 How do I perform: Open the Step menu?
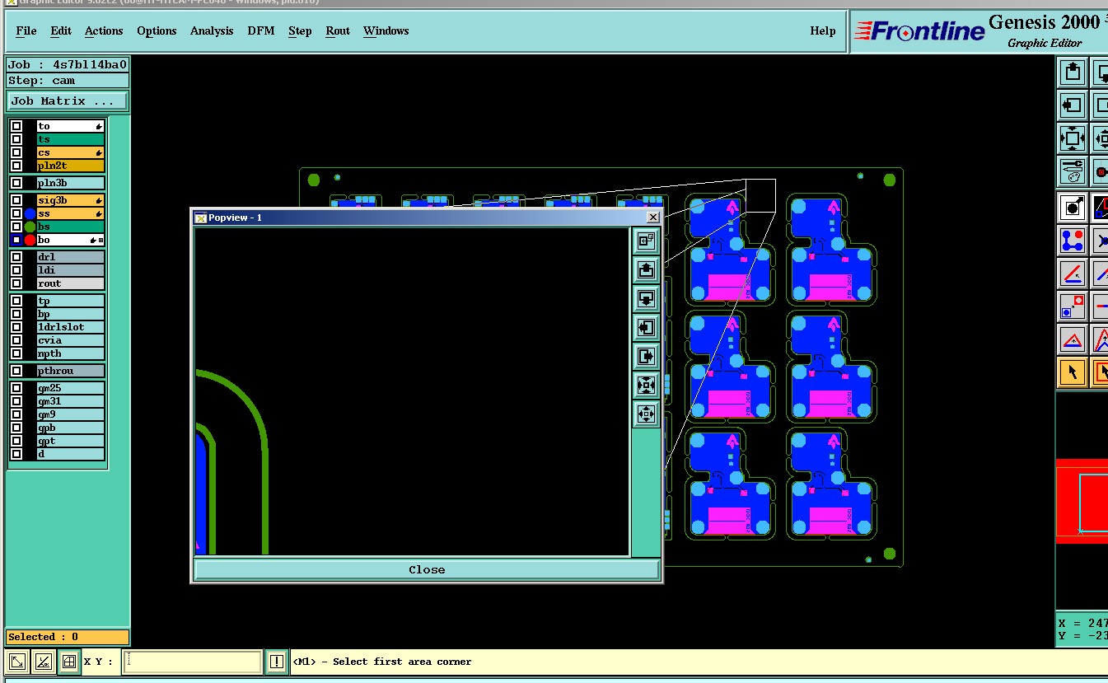point(300,30)
